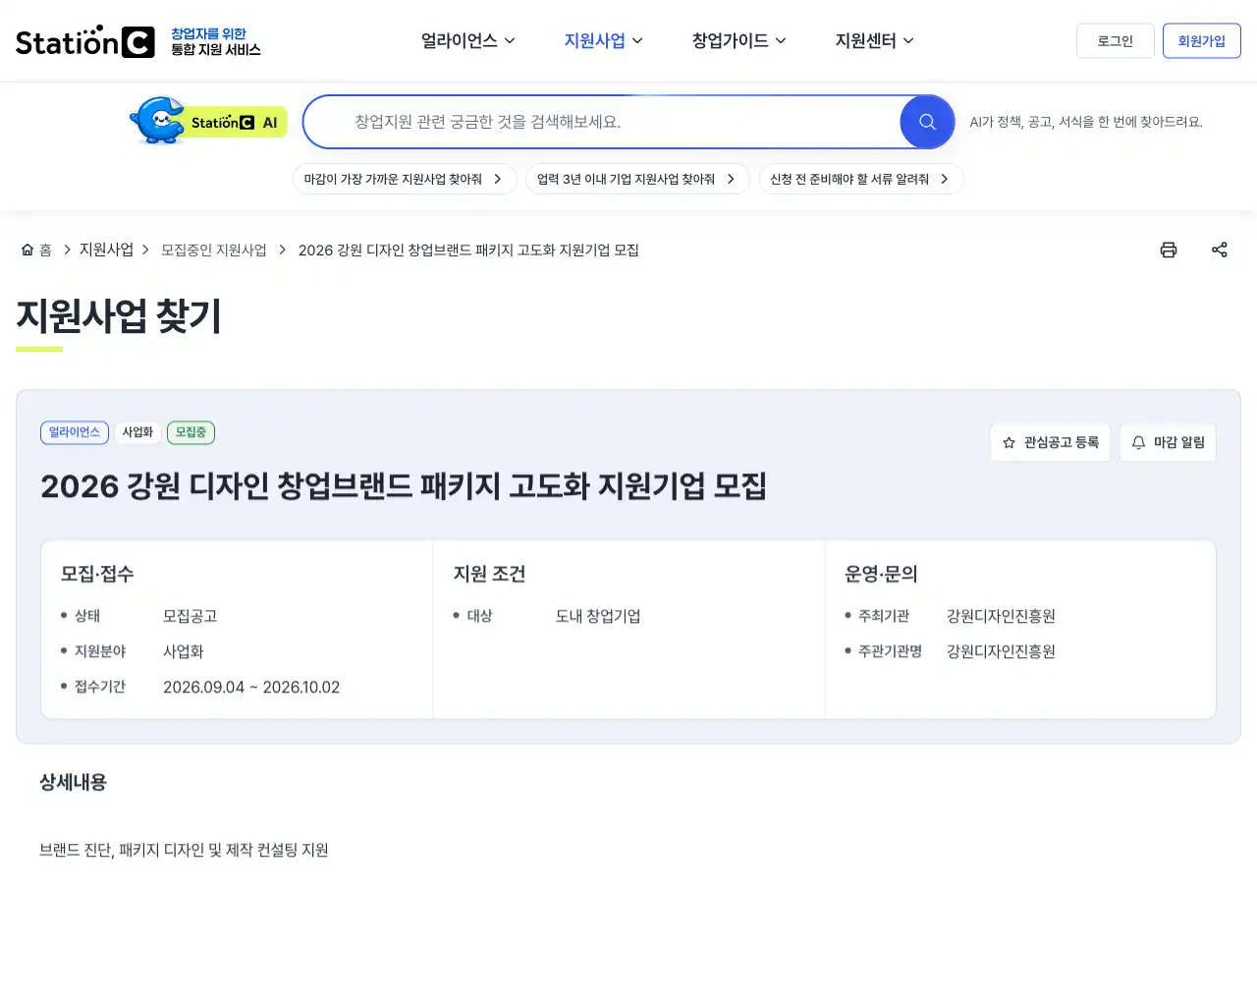This screenshot has height=1006, width=1257.
Task: Click 강원디자인진흥원 in the 주관기관명 row
Action: pyautogui.click(x=1001, y=651)
